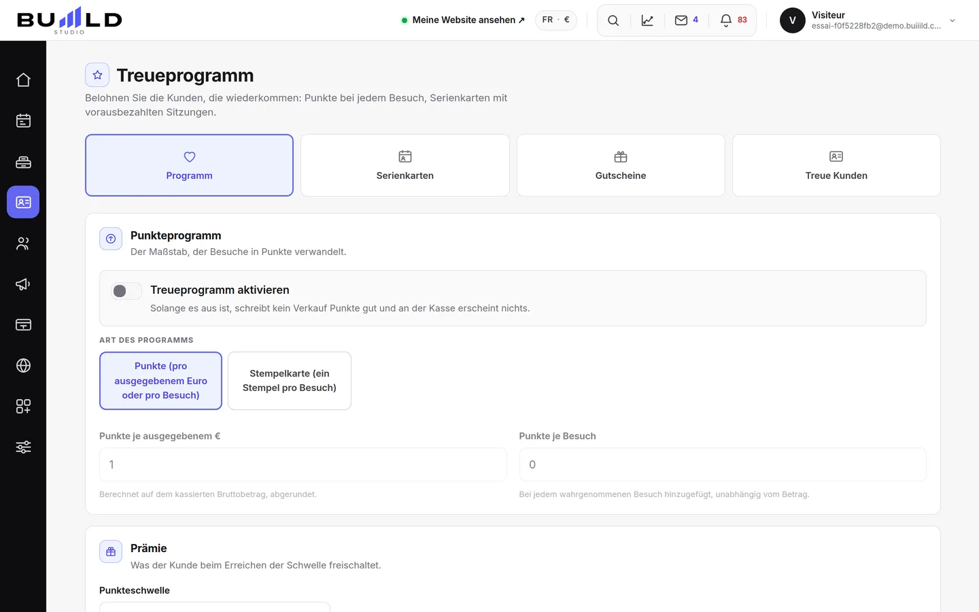Click the visitor email address in the header
Image resolution: width=979 pixels, height=612 pixels.
click(x=876, y=26)
